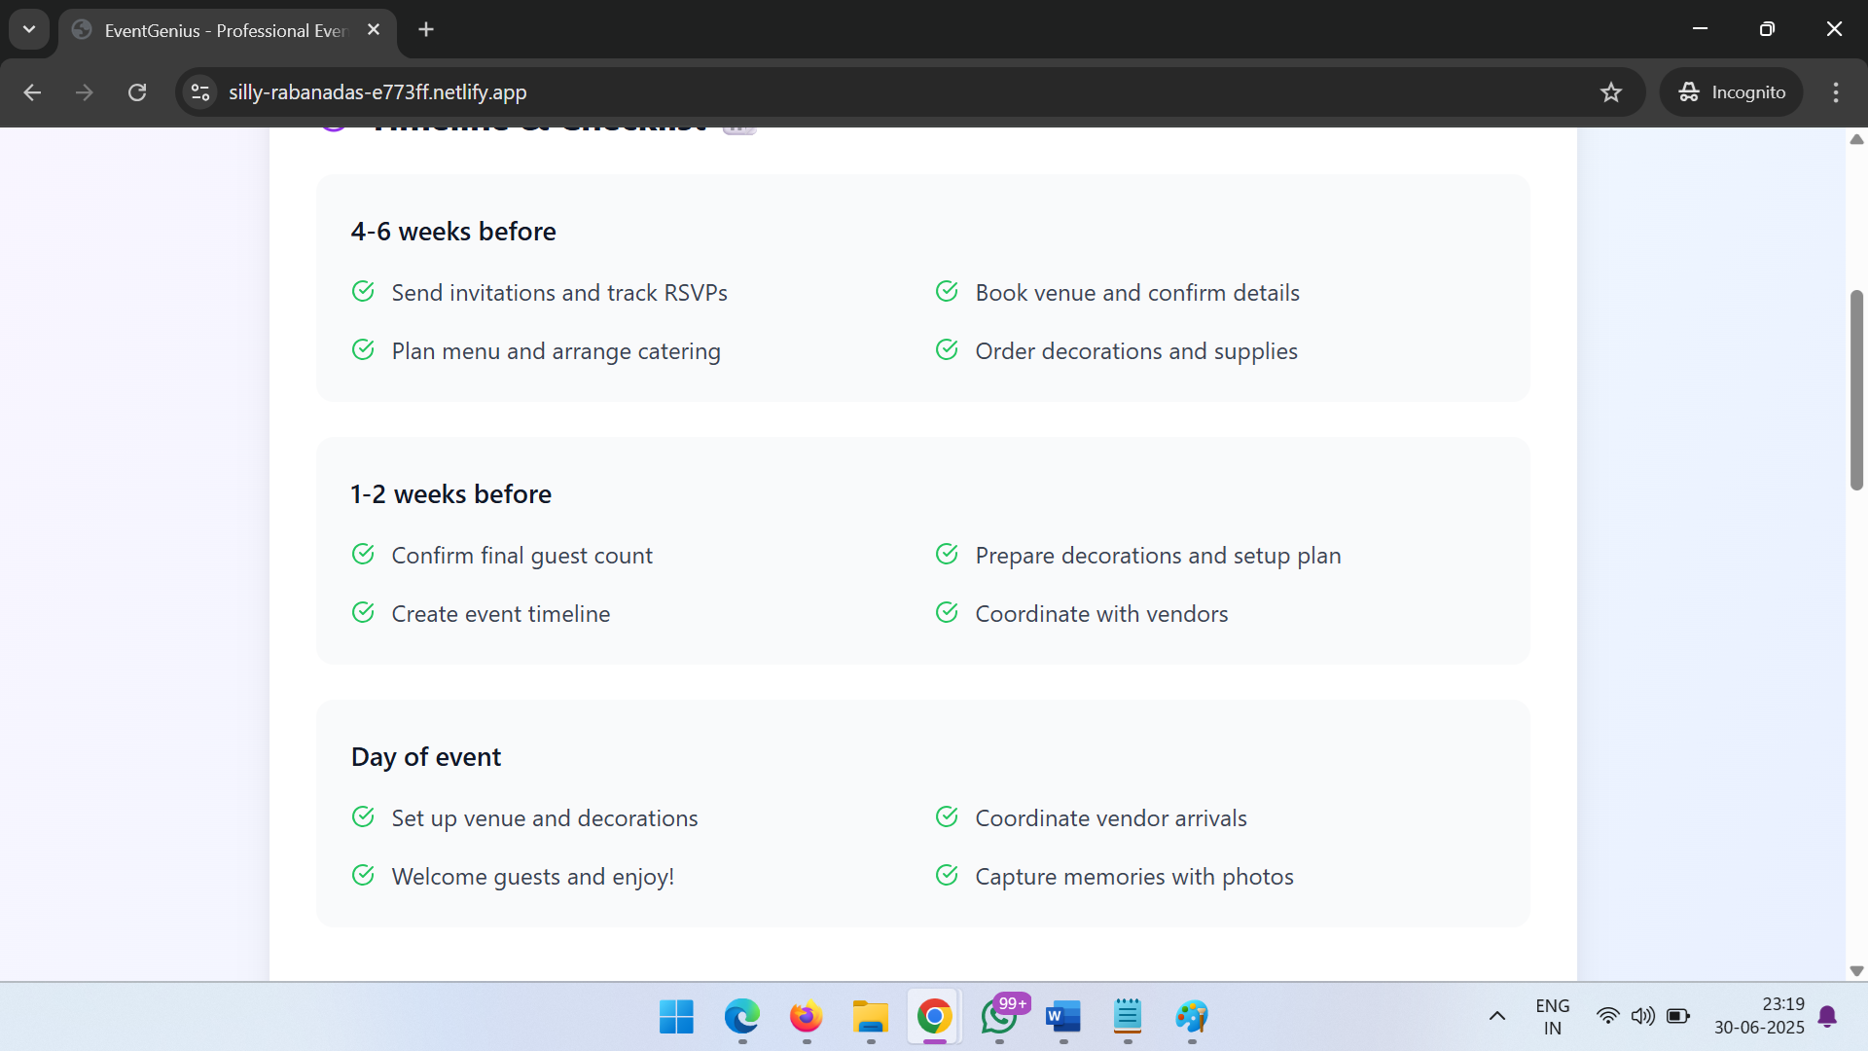Screen dimensions: 1868x1051
Task: Open Firefox from the taskbar
Action: point(806,1017)
